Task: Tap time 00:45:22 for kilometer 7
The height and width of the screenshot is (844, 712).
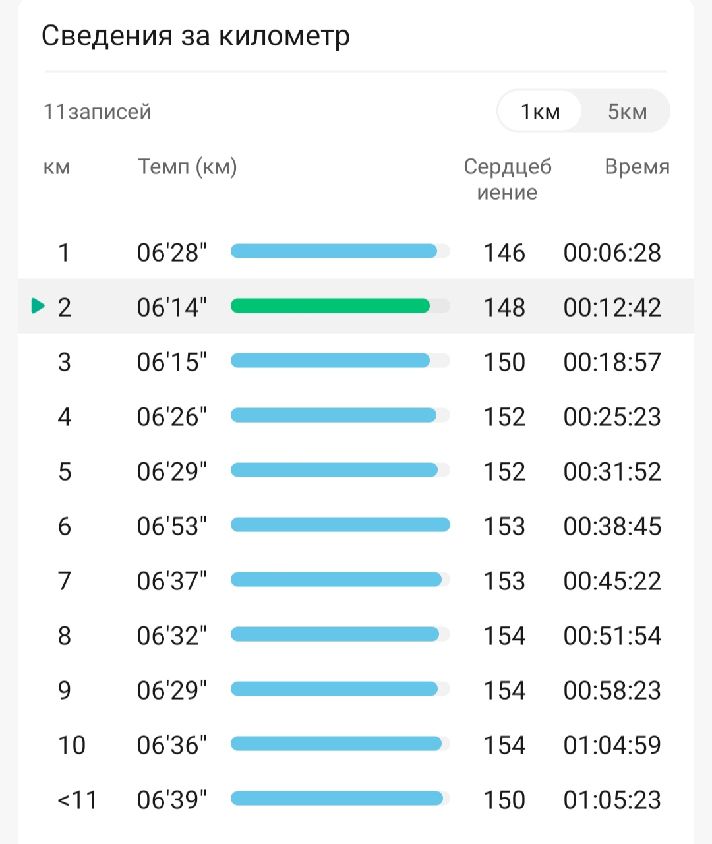Action: click(x=612, y=581)
